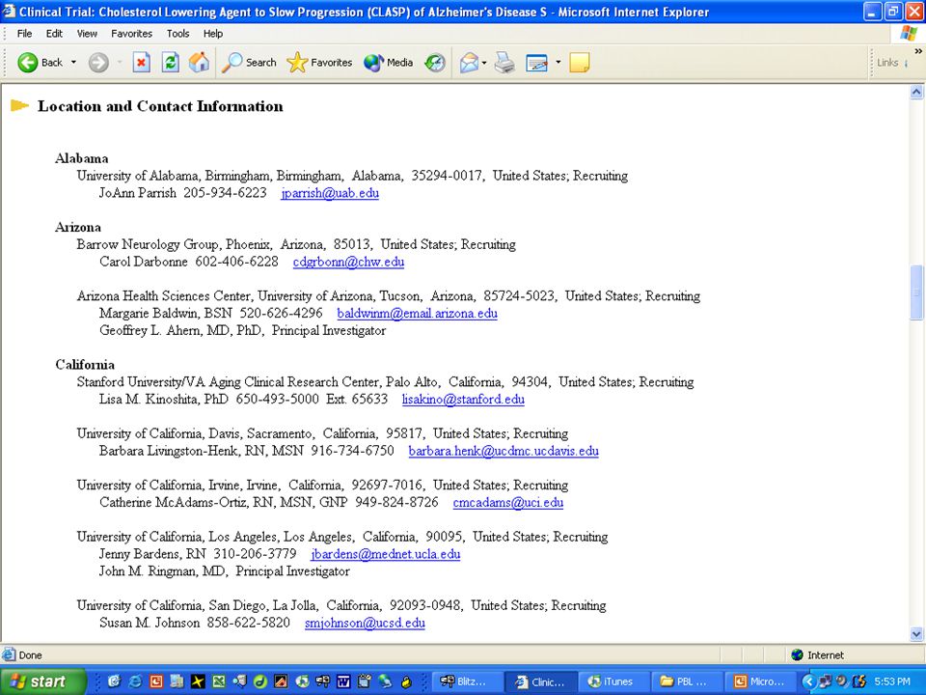The image size is (926, 695).
Task: Click the vertical scrollbar thumb
Action: [916, 292]
